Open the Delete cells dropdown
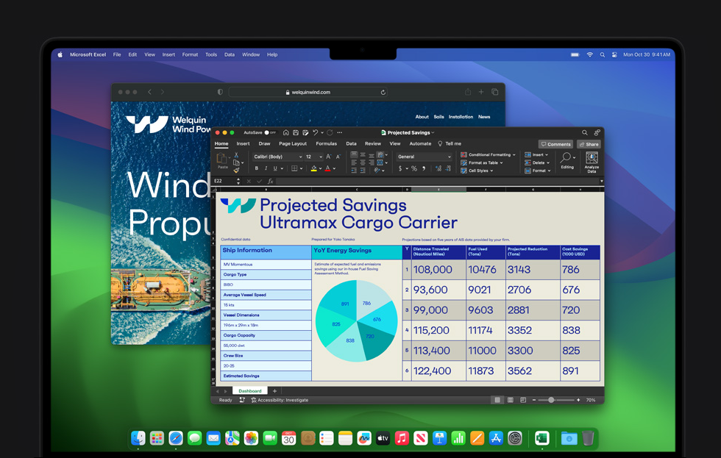 click(x=537, y=162)
